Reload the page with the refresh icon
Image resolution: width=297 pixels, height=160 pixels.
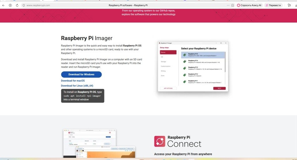click(x=17, y=5)
